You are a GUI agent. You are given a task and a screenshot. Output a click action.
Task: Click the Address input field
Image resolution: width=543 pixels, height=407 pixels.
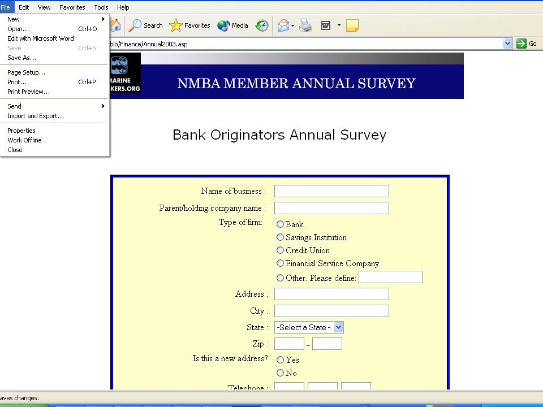tap(331, 294)
